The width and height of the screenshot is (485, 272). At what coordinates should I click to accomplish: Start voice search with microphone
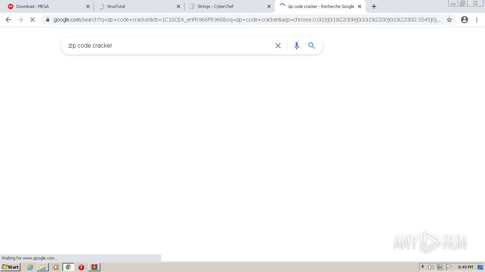tap(297, 46)
